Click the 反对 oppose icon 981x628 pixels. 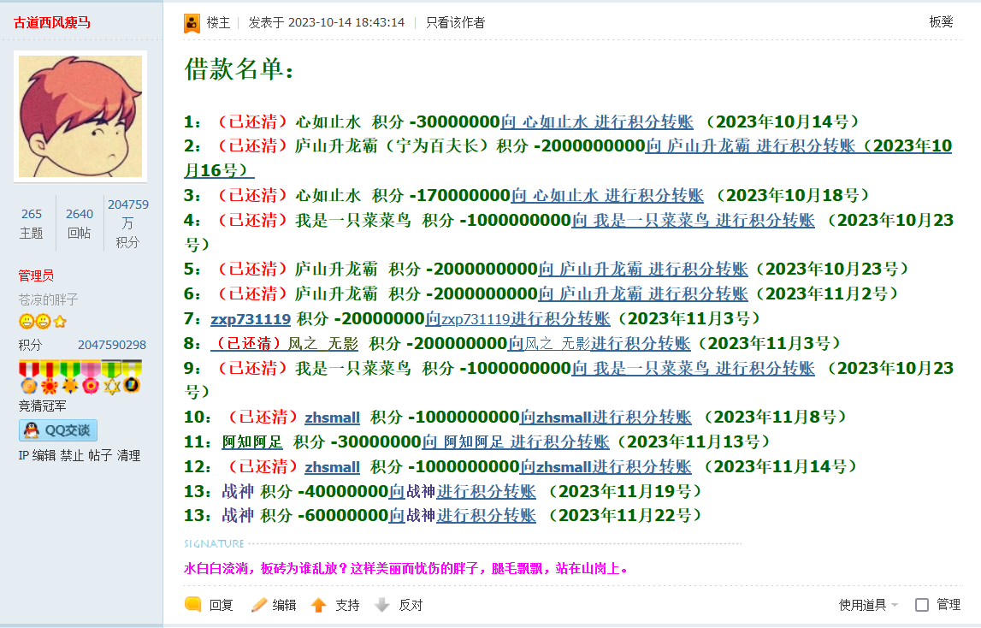[382, 604]
